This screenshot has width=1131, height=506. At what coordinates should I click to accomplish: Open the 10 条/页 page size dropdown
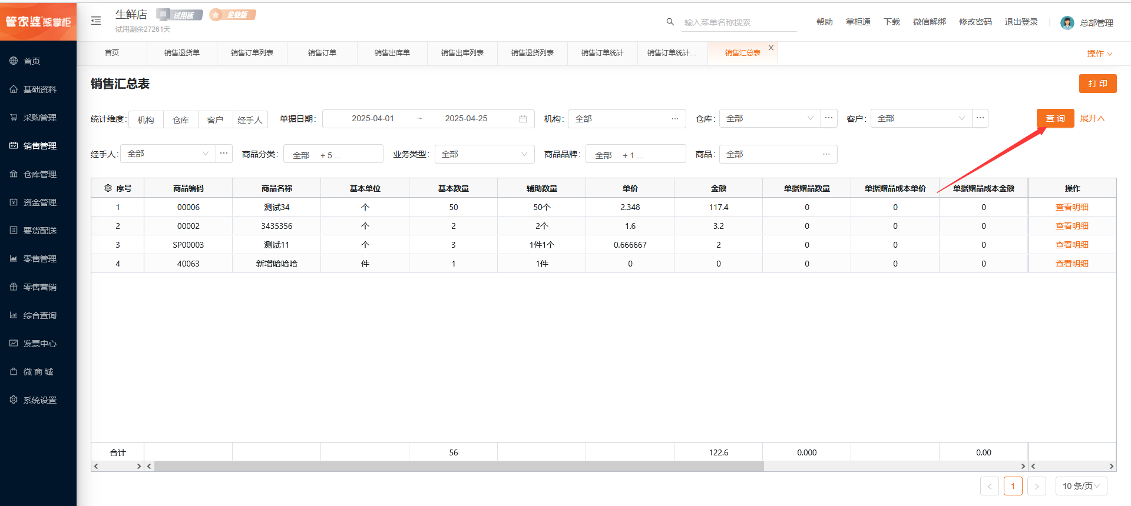[x=1082, y=486]
